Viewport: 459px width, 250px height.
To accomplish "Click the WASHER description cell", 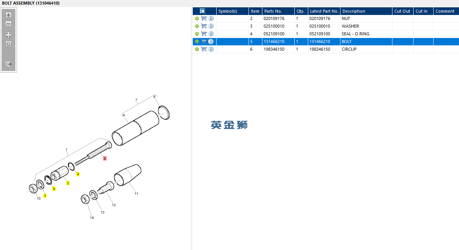I will [x=366, y=26].
